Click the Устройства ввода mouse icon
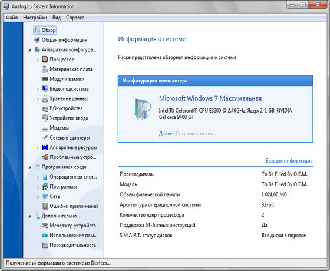Screen dimensions: 330x271 (45, 118)
